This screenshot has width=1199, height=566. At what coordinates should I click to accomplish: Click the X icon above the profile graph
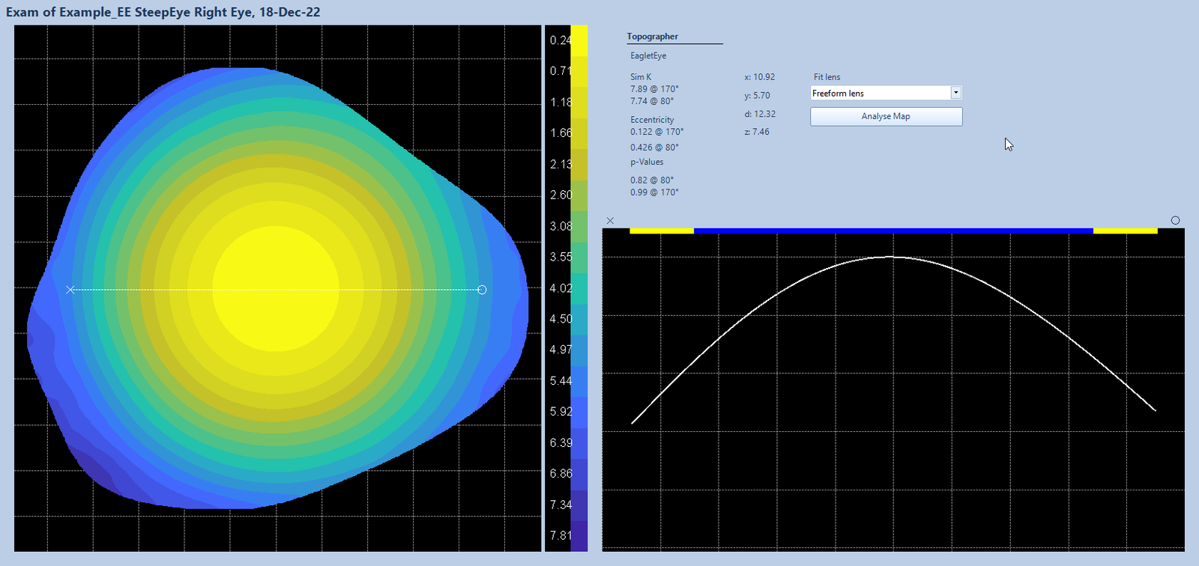[610, 221]
